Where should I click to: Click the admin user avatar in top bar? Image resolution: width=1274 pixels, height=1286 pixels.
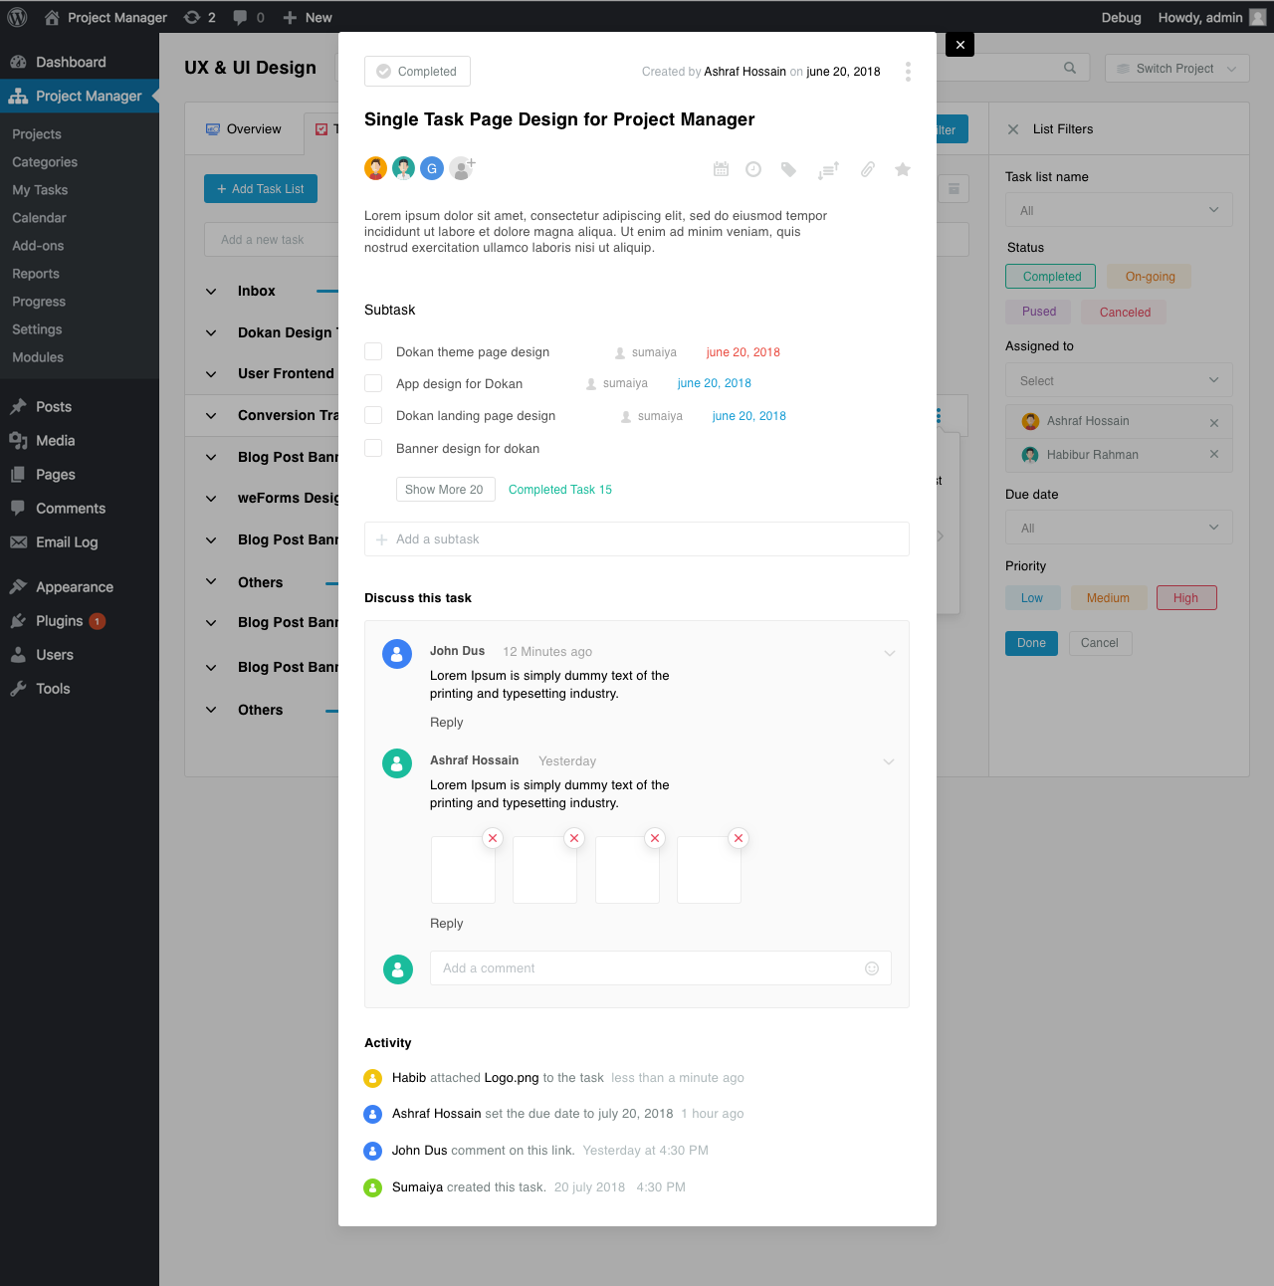point(1258,17)
